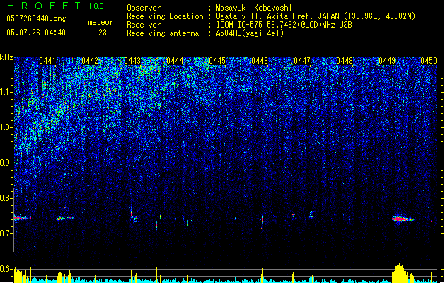Click the Receiver label

(144, 25)
